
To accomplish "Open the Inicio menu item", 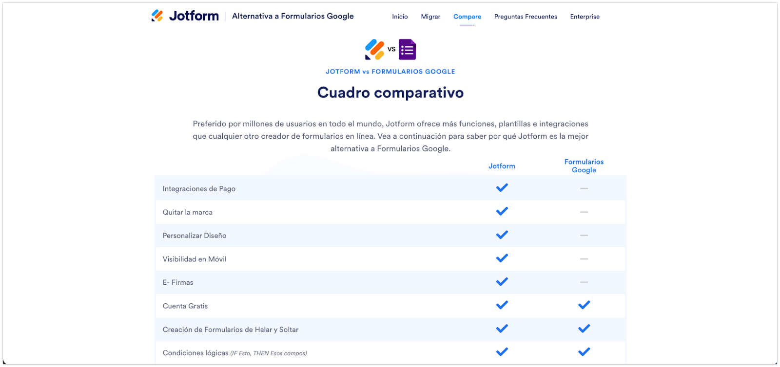I will [x=400, y=17].
